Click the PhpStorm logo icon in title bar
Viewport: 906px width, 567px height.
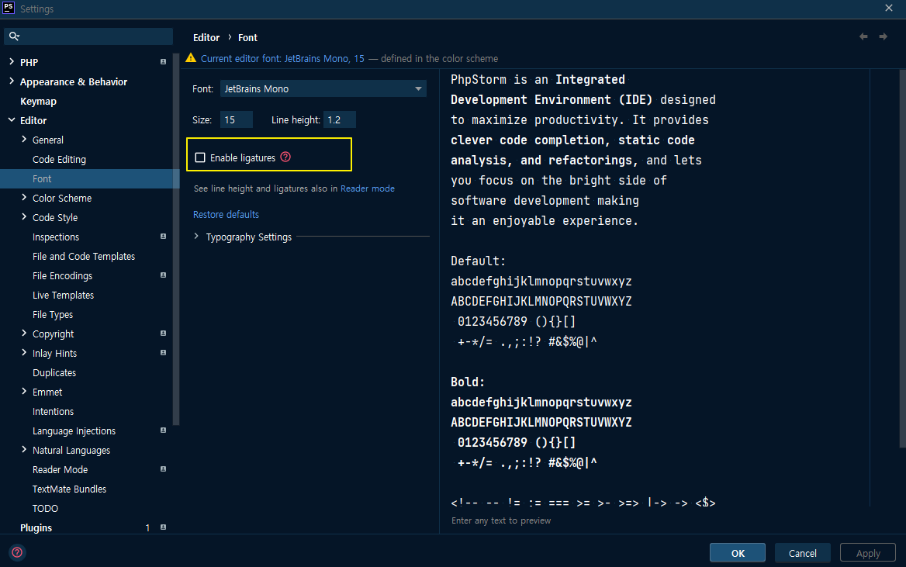click(9, 8)
